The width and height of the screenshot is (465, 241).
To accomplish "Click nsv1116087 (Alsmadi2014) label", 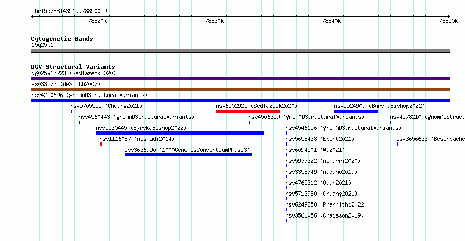I will point(137,139).
